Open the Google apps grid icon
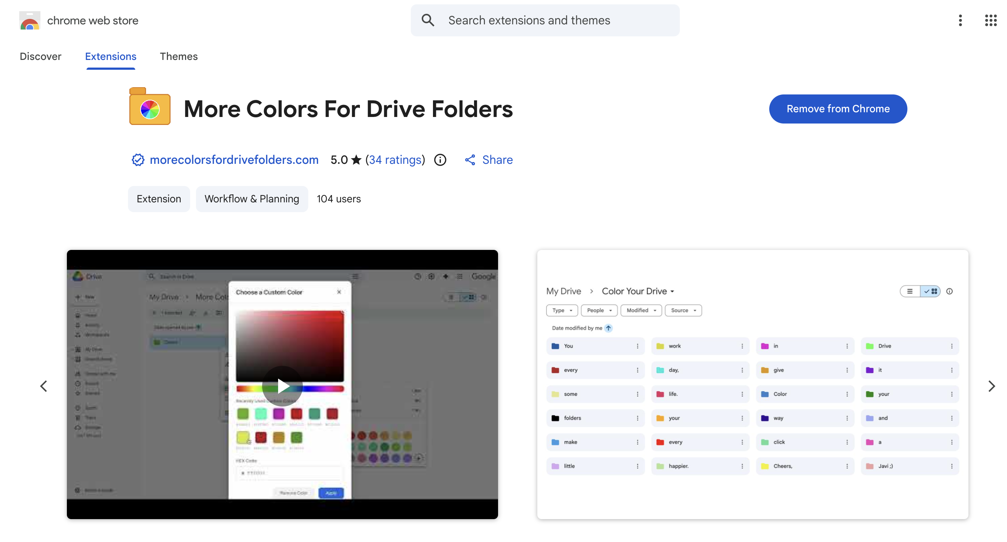This screenshot has width=1007, height=542. pyautogui.click(x=991, y=20)
